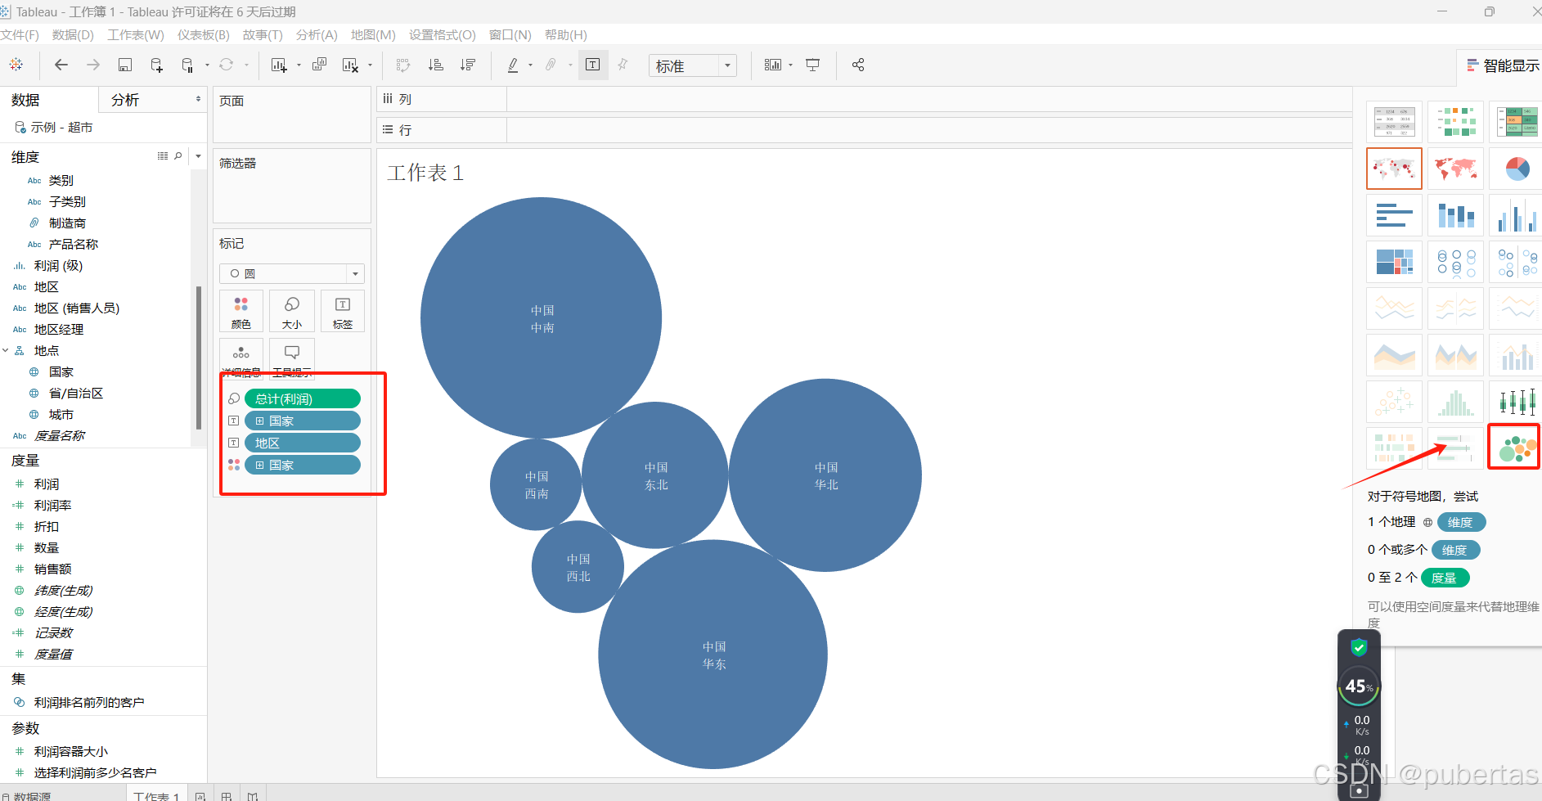This screenshot has height=801, width=1542.
Task: Clear the sheet using the toolbar icon
Action: [x=351, y=65]
